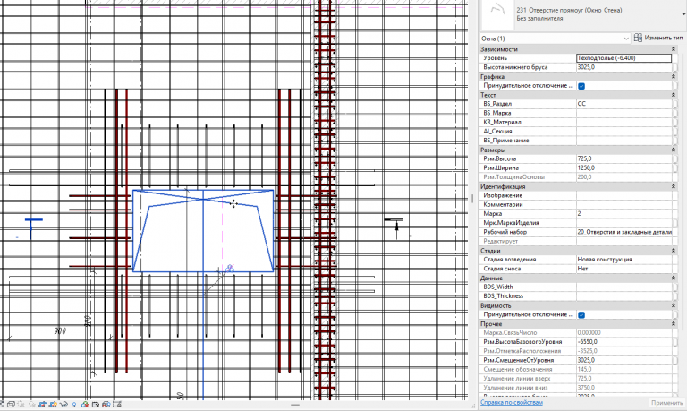Collapse the Зависимости group
687x411 pixels.
tap(674, 49)
